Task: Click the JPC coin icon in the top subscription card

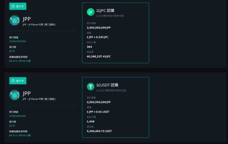Action: coord(91,12)
